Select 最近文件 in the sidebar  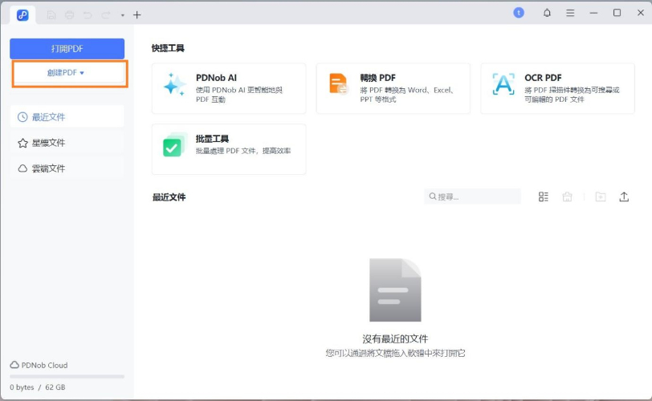(67, 116)
